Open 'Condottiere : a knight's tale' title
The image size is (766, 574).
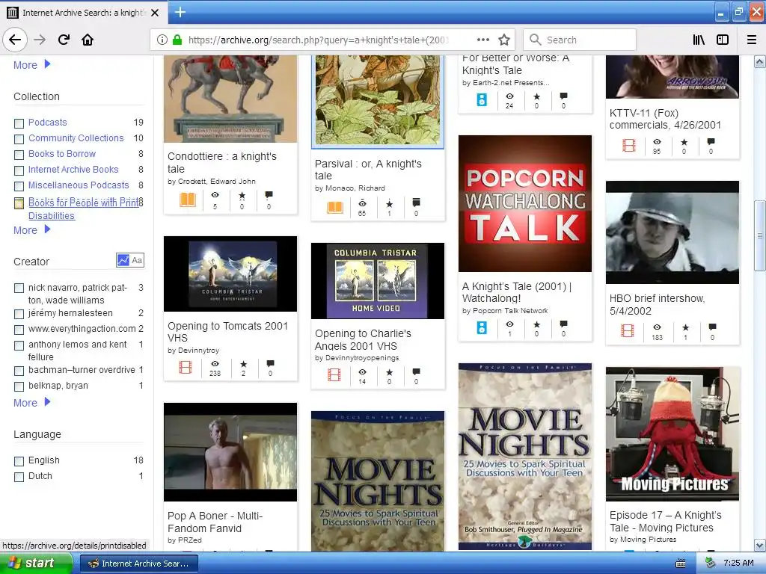click(x=222, y=162)
